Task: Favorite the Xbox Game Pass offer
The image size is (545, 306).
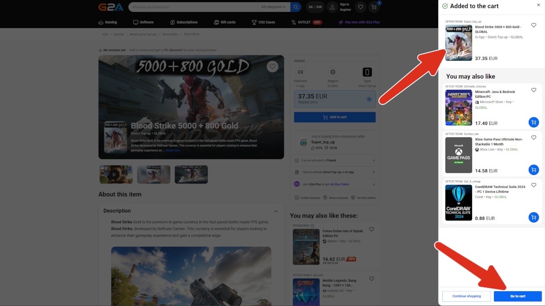Action: point(534,138)
